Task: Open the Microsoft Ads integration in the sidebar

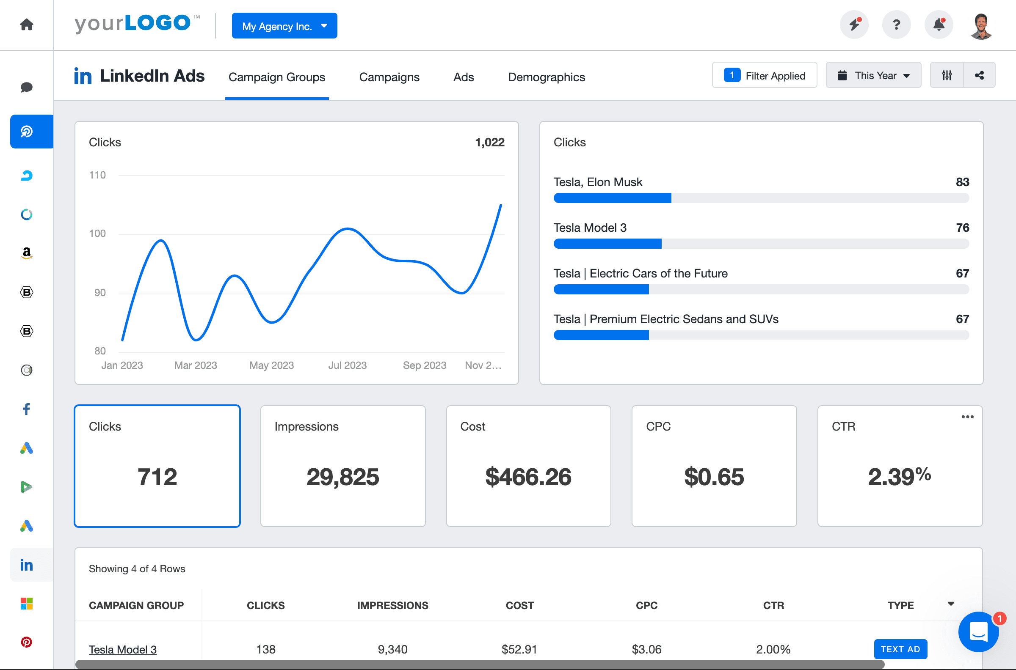Action: click(x=27, y=604)
